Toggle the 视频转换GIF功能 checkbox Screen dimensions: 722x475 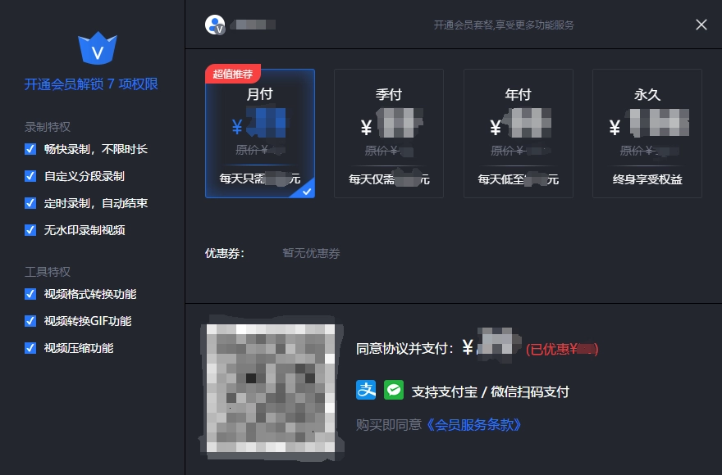click(30, 321)
